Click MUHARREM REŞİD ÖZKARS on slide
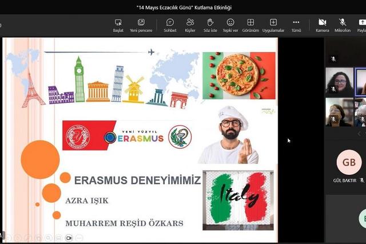Screen dimensions: 366x244 coord(124,223)
